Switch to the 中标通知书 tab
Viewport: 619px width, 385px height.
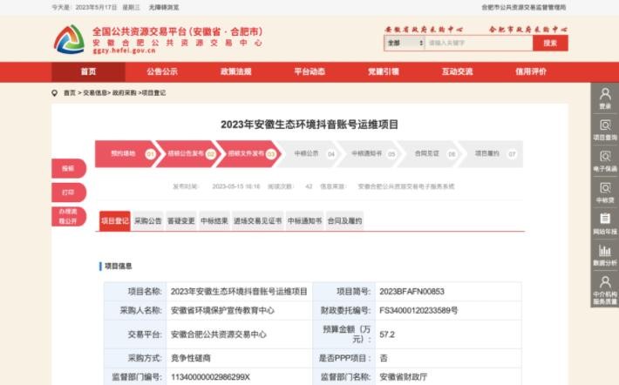click(x=305, y=221)
